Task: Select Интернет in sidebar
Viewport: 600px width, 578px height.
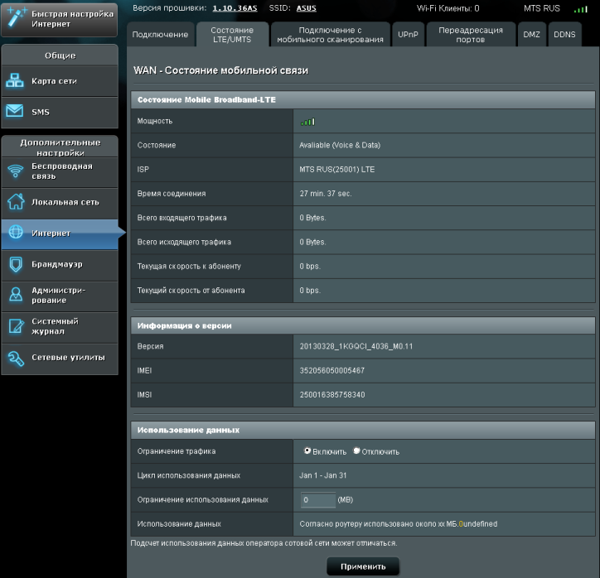Action: tap(60, 234)
